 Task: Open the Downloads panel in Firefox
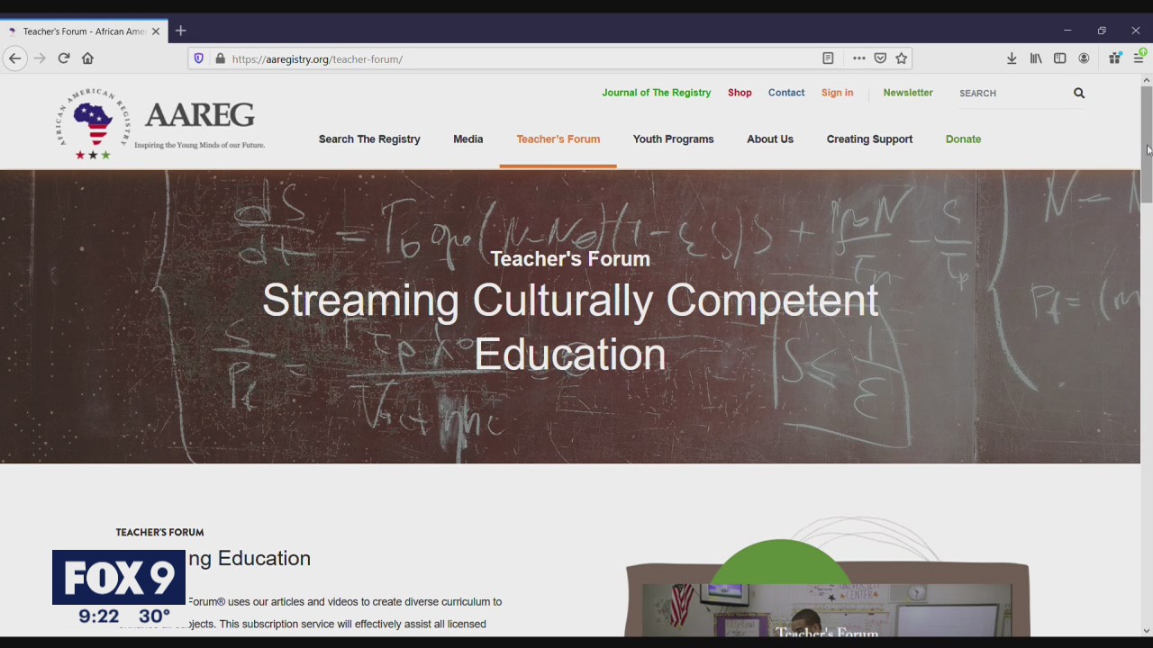(1012, 58)
